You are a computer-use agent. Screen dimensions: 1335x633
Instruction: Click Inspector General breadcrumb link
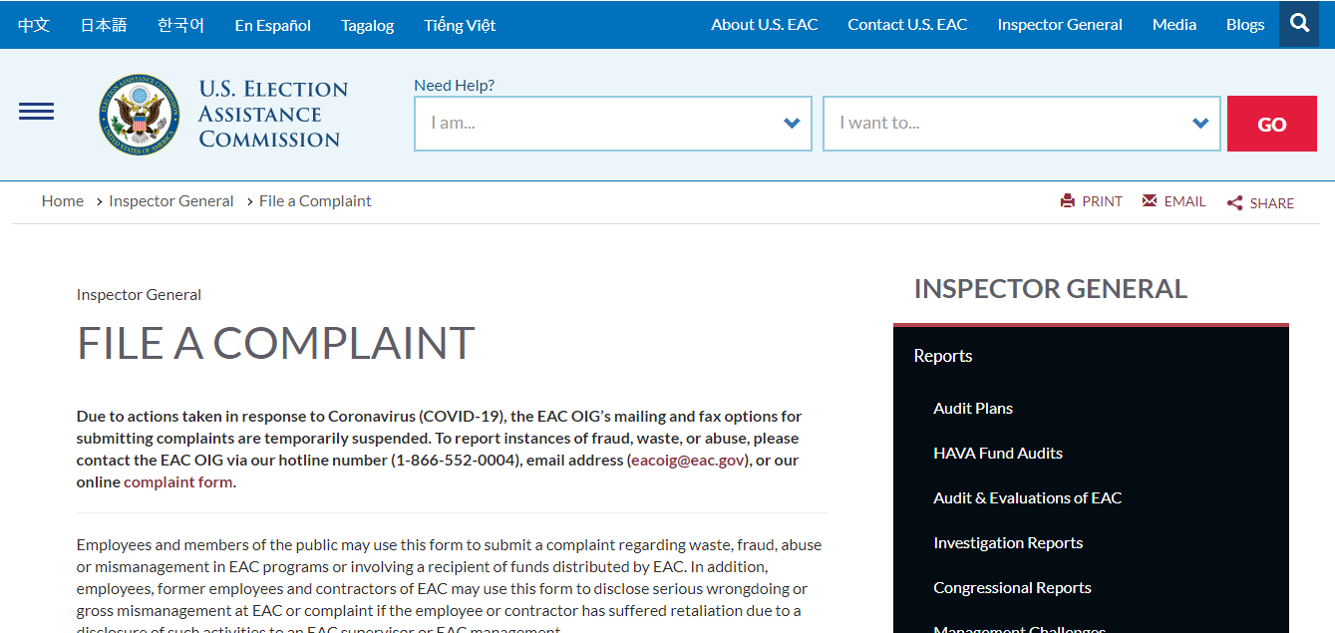pyautogui.click(x=170, y=201)
